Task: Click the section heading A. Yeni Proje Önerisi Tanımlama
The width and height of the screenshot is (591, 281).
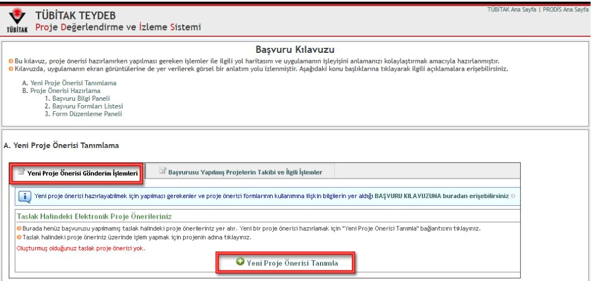Action: [x=61, y=145]
